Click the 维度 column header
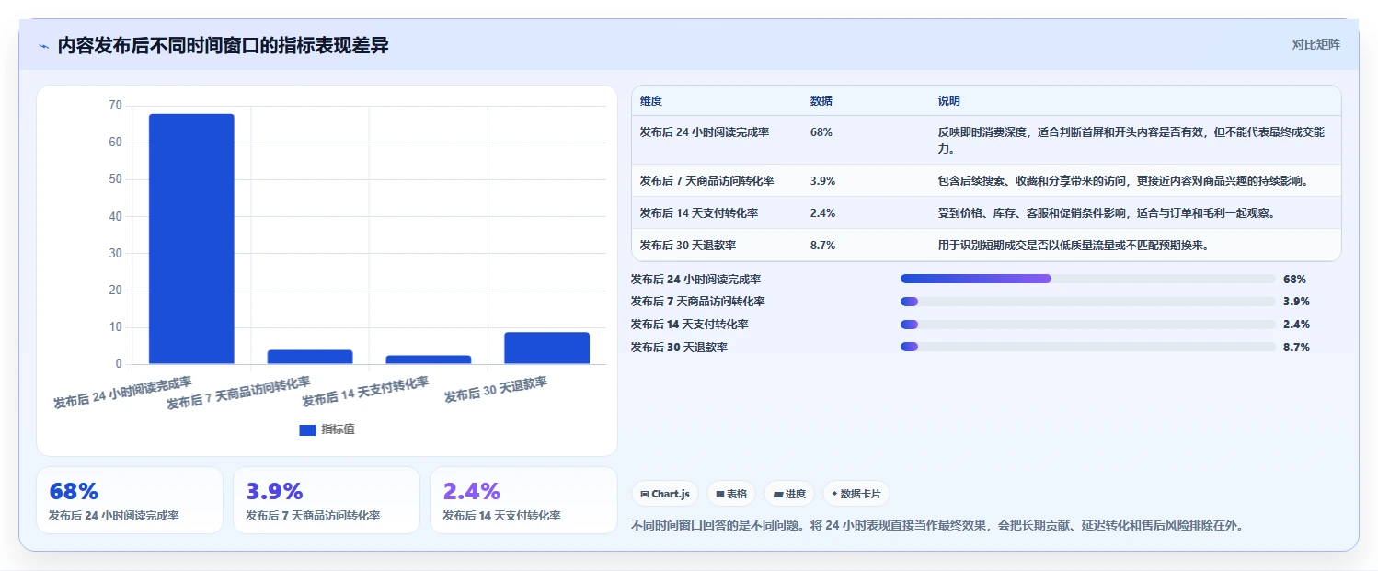Viewport: 1378px width, 571px height. click(651, 100)
